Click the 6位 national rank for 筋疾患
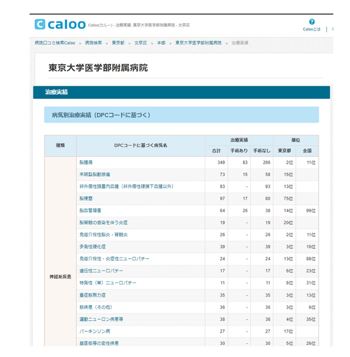The height and width of the screenshot is (357, 350). click(312, 307)
